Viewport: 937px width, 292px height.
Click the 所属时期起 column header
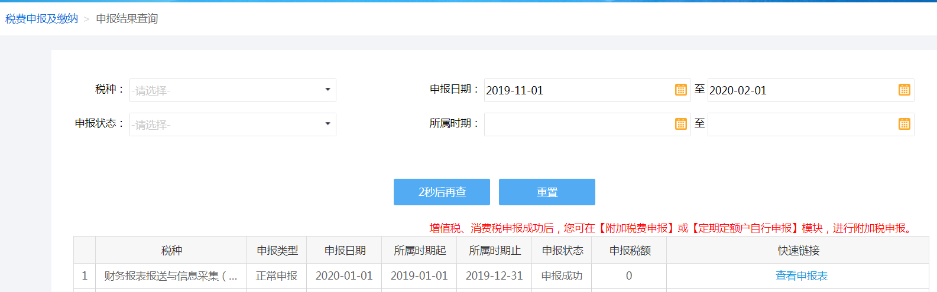tap(420, 251)
